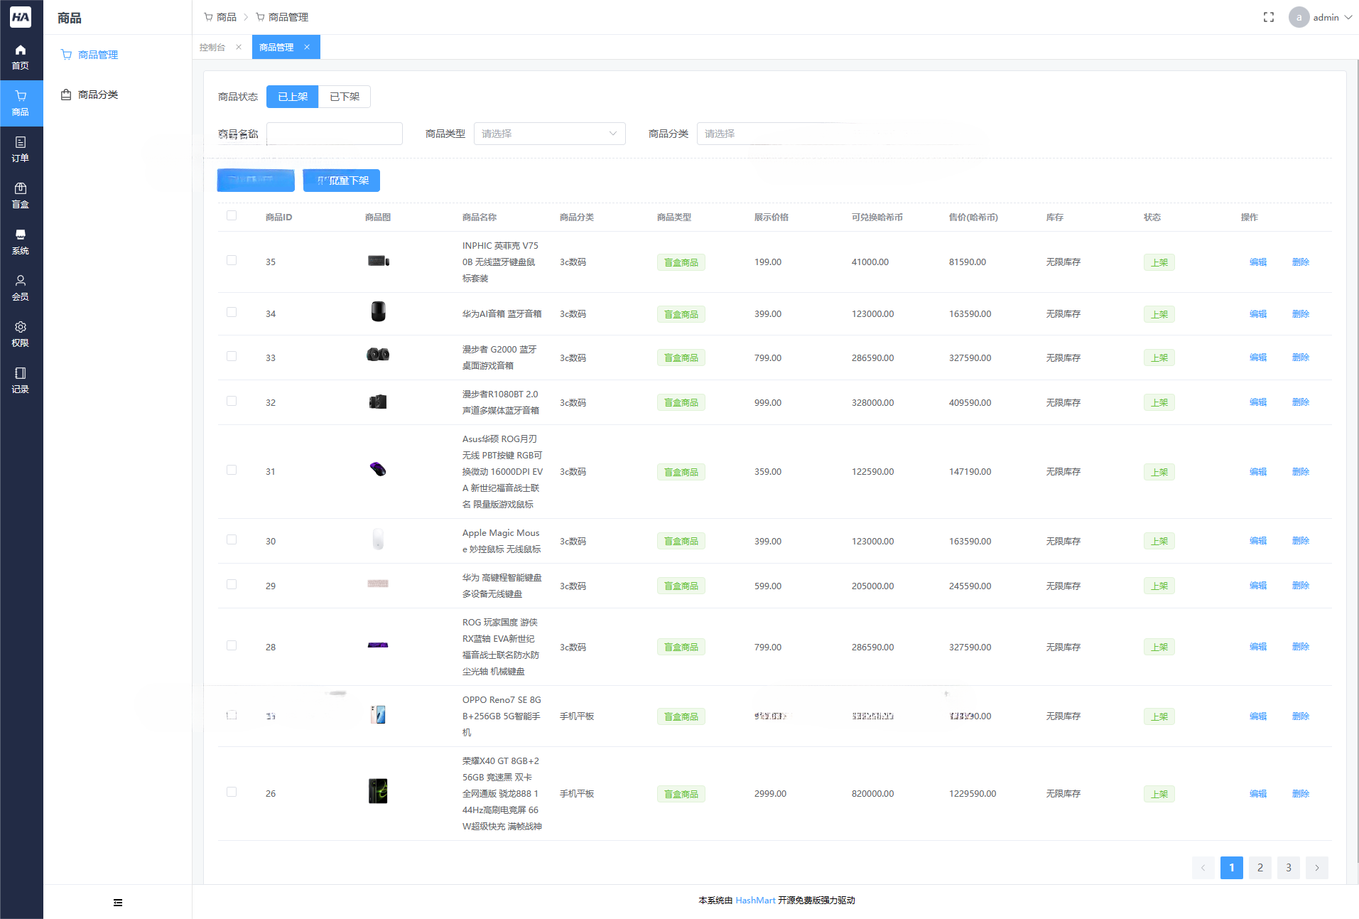Open the OPPO Reno7 phone thumbnail
The image size is (1359, 919).
(378, 714)
